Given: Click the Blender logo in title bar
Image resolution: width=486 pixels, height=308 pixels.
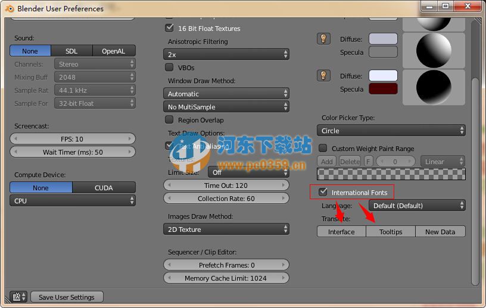Looking at the screenshot, I should point(10,9).
